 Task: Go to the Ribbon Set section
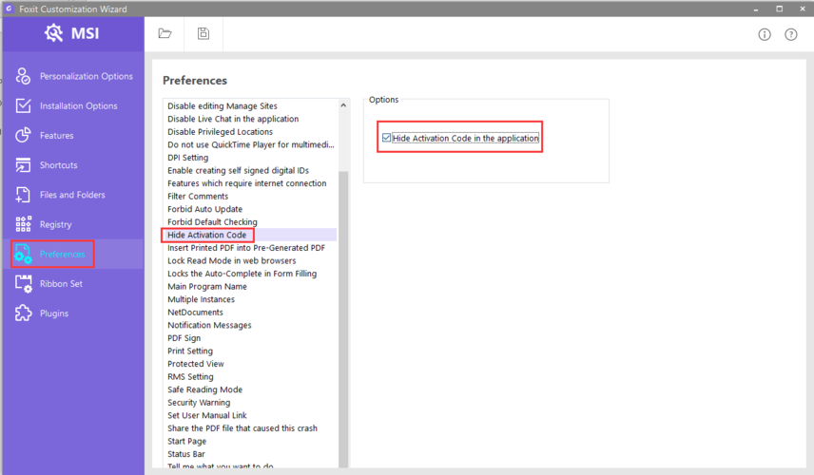(61, 284)
